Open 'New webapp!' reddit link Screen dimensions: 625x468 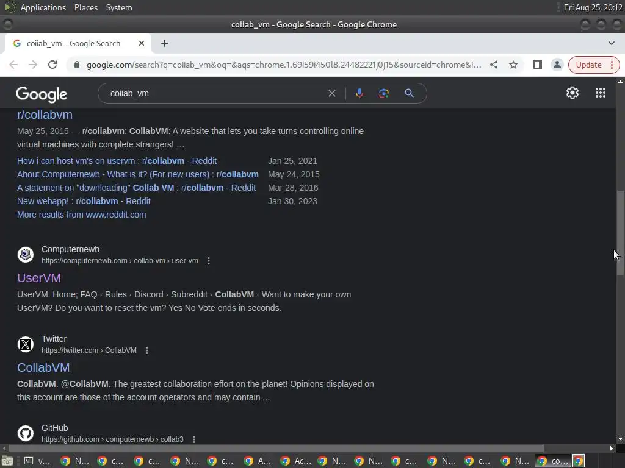(x=84, y=201)
